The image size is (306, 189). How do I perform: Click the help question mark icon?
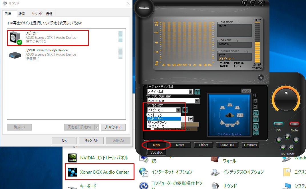[x=197, y=92]
